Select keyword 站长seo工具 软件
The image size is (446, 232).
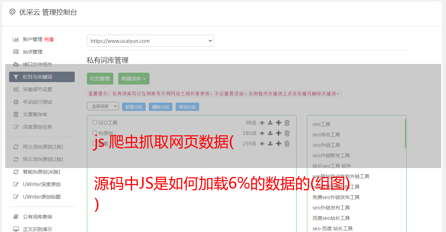[x=332, y=166]
